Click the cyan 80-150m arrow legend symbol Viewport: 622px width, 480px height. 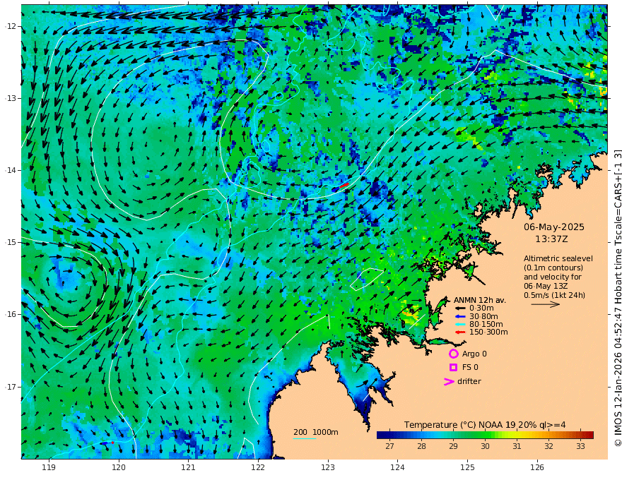point(460,325)
